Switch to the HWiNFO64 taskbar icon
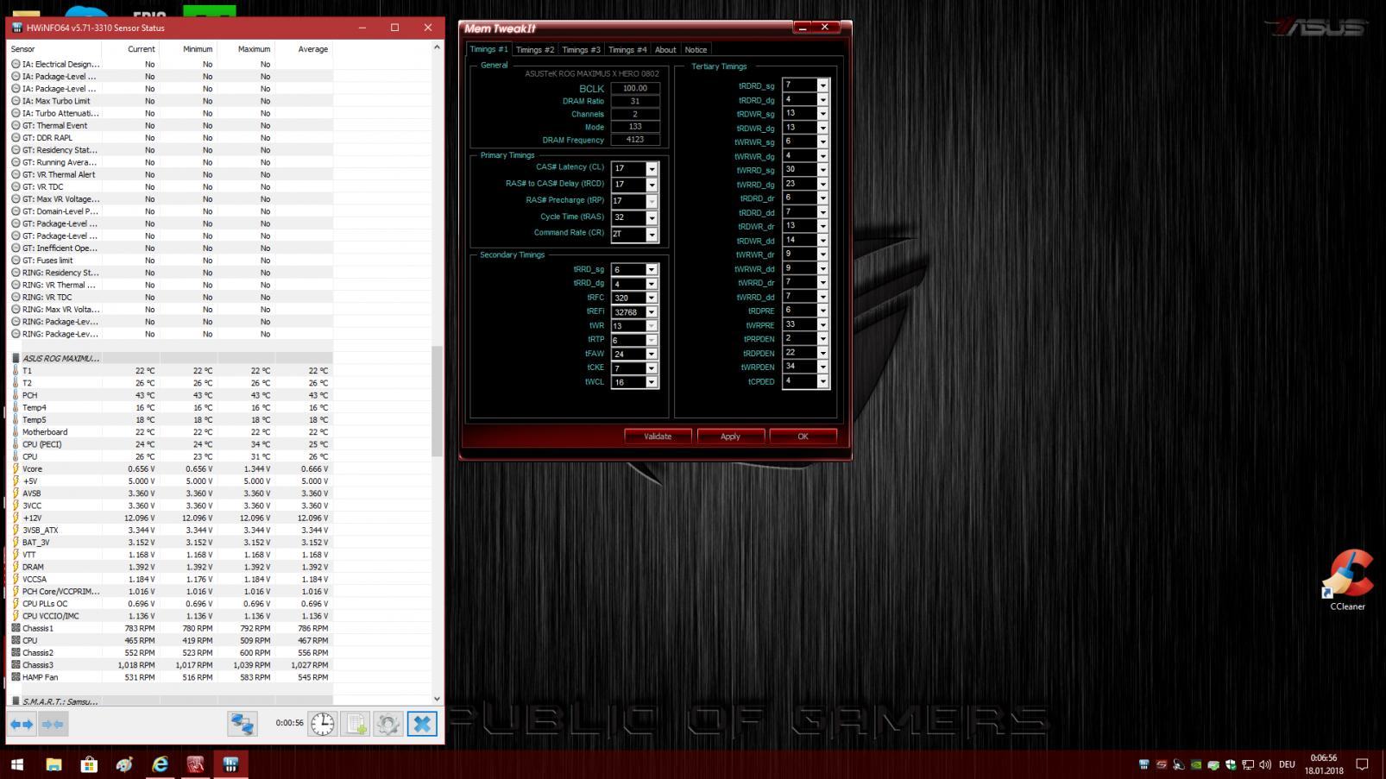The image size is (1386, 779). (x=230, y=764)
